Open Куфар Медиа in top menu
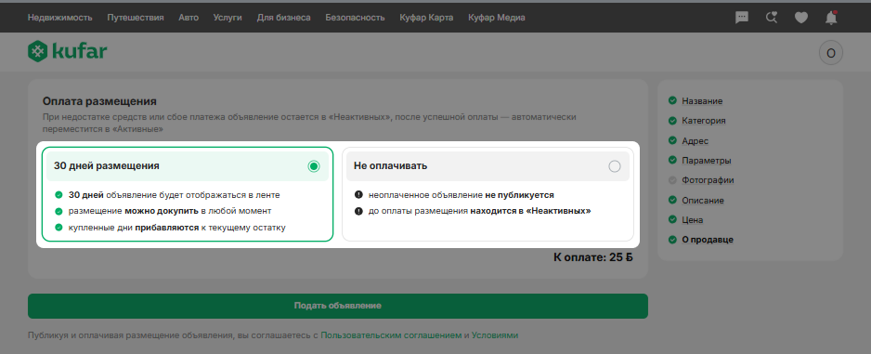The height and width of the screenshot is (354, 871). 497,18
